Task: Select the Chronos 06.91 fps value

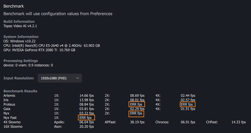Action: point(188,122)
